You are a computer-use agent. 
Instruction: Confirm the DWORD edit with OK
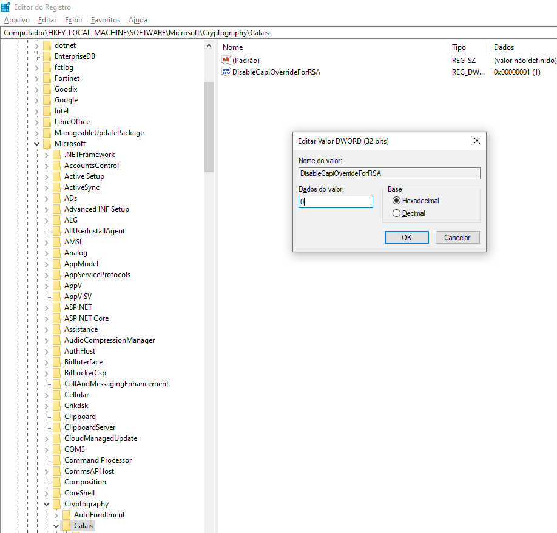coord(407,238)
